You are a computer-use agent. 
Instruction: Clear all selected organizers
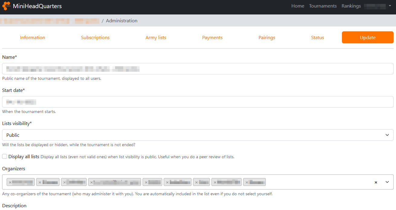(376, 182)
